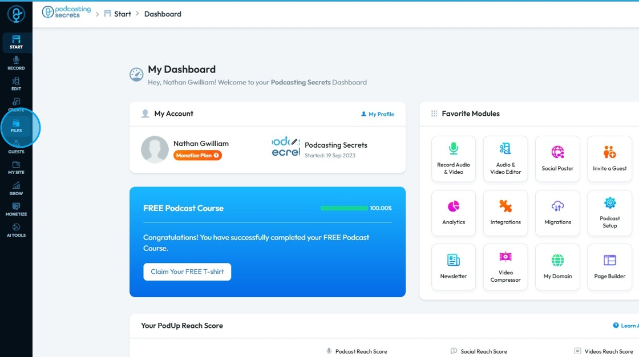Open the My Domain module

pyautogui.click(x=557, y=267)
